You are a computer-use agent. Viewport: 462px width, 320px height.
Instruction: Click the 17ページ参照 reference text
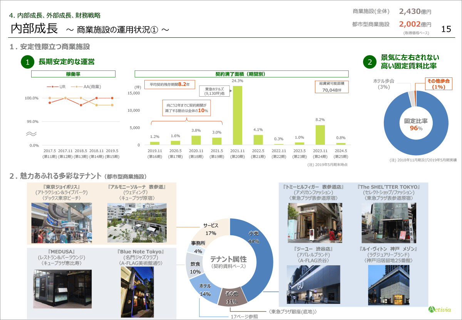tap(244, 317)
